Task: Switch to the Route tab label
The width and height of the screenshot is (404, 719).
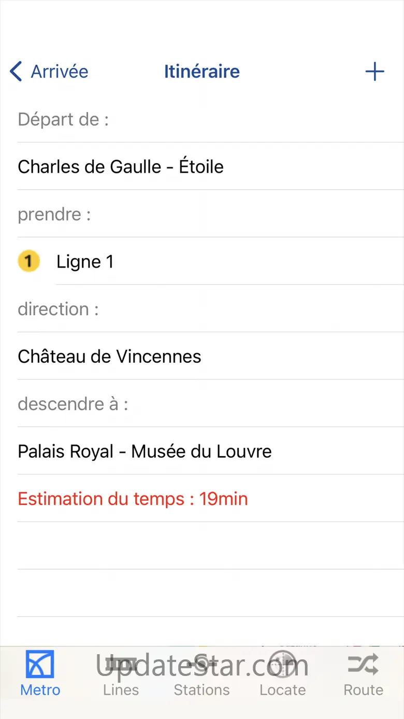Action: (363, 690)
